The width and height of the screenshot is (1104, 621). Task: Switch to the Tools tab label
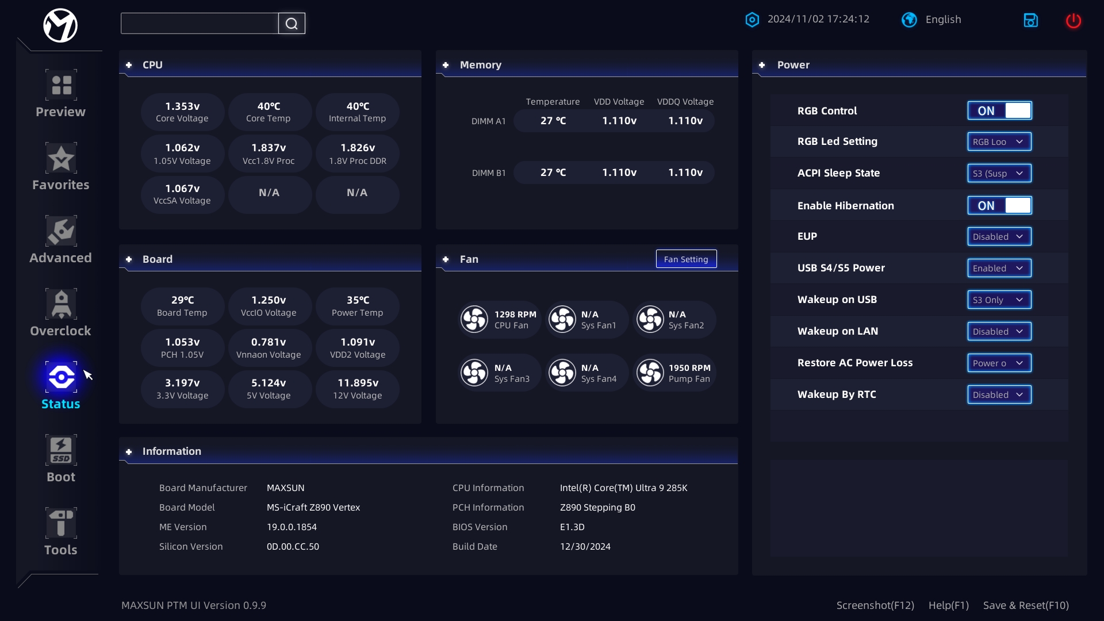(60, 550)
